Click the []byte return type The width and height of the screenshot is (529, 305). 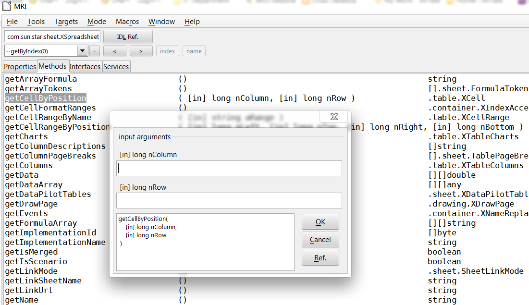pyautogui.click(x=442, y=233)
